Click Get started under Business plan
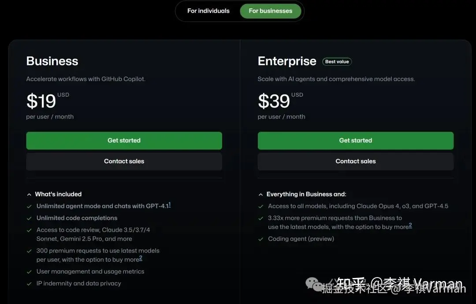 click(x=124, y=140)
